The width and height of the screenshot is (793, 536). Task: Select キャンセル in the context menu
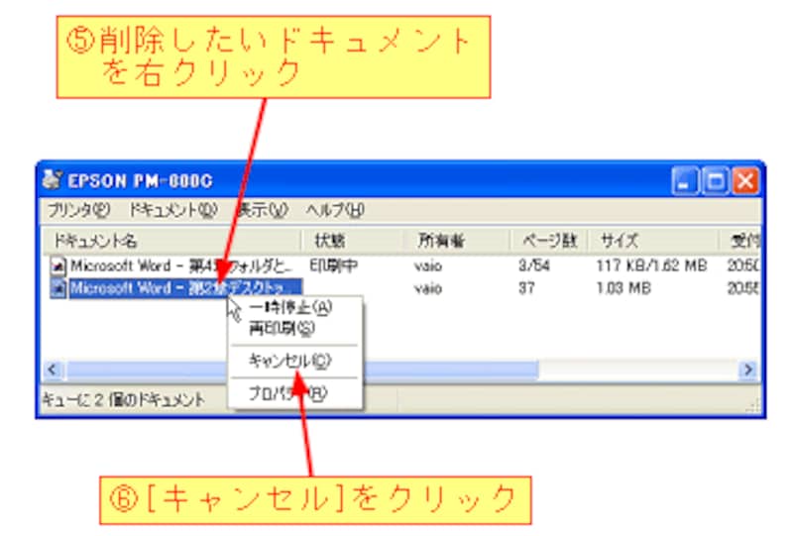point(289,361)
